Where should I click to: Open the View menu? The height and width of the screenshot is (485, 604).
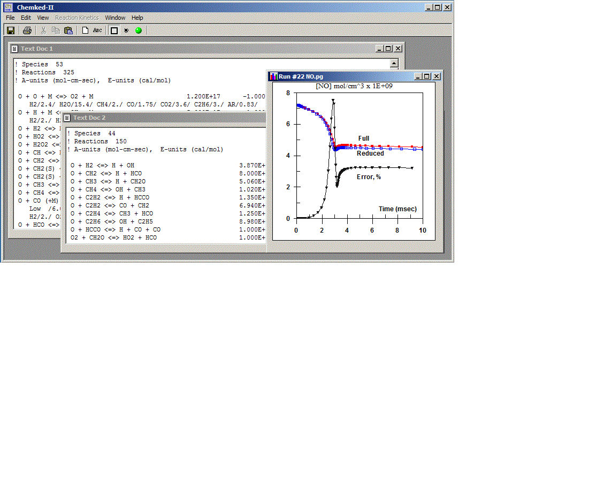point(43,18)
